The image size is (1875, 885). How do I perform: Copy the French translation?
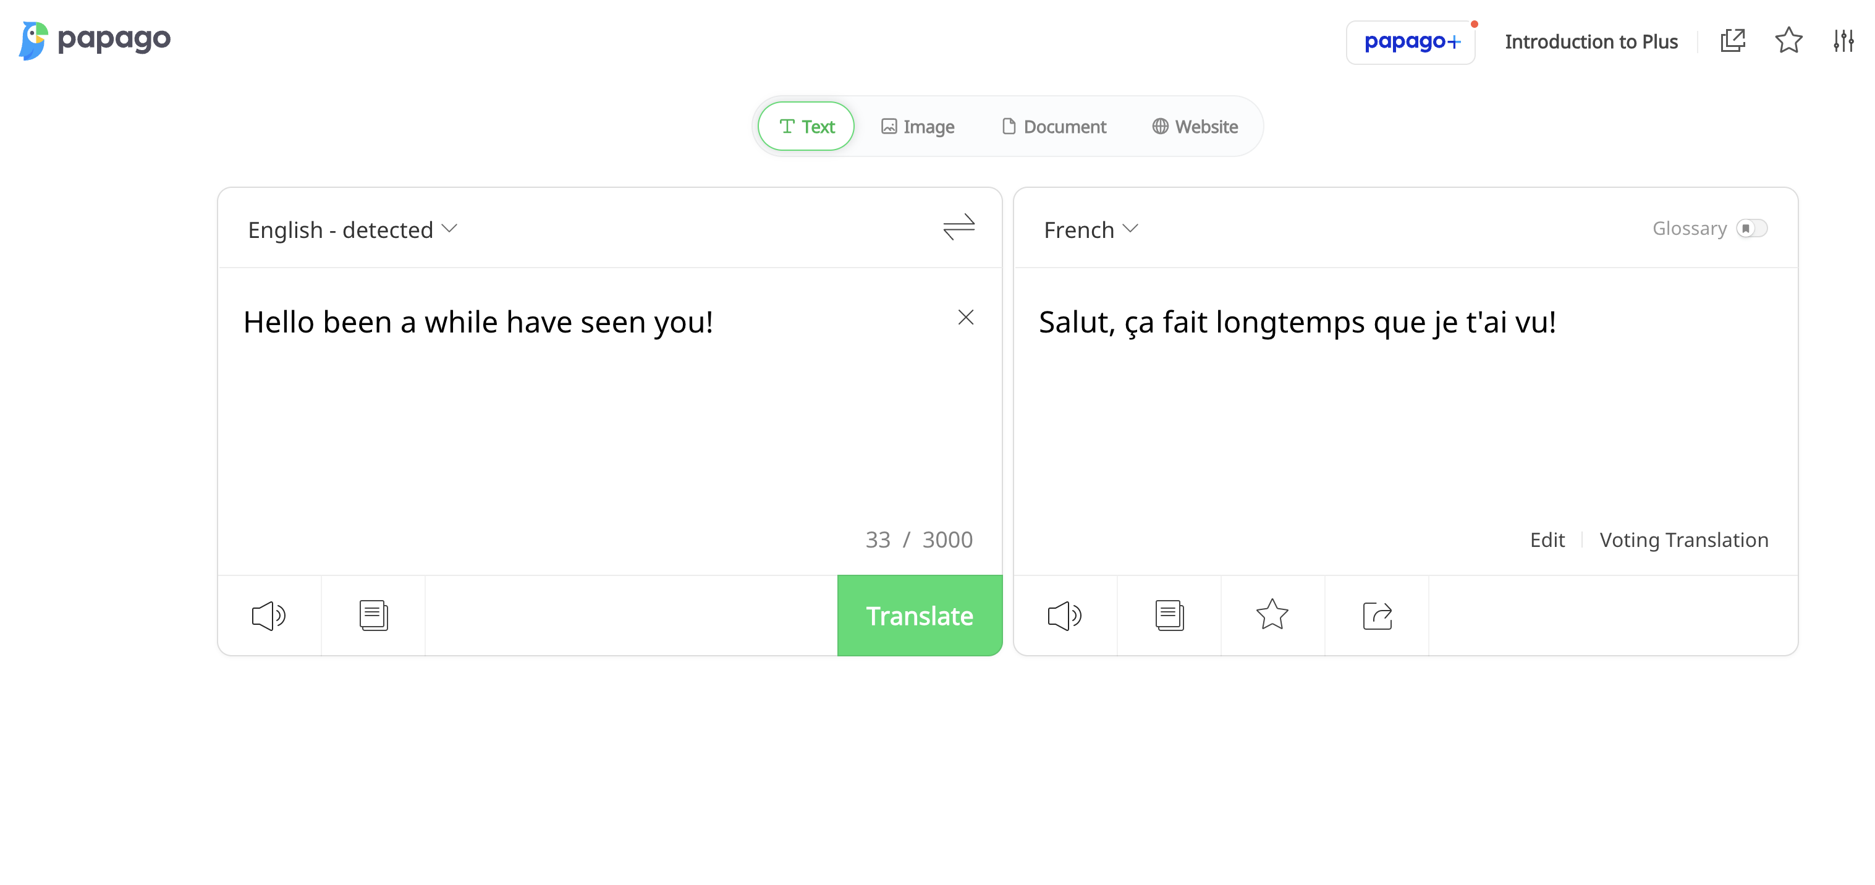point(1170,615)
